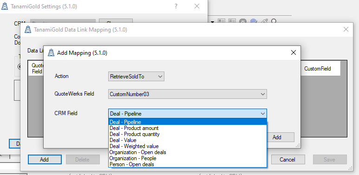Click the 'Action' label text

tap(61, 76)
